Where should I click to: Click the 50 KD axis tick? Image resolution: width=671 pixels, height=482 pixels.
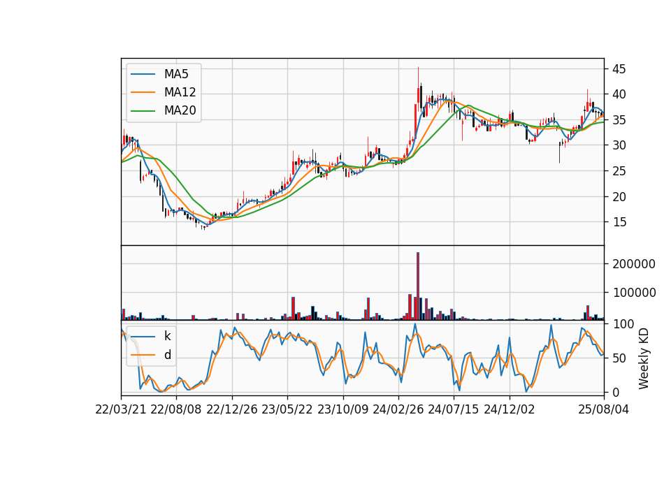coord(619,358)
